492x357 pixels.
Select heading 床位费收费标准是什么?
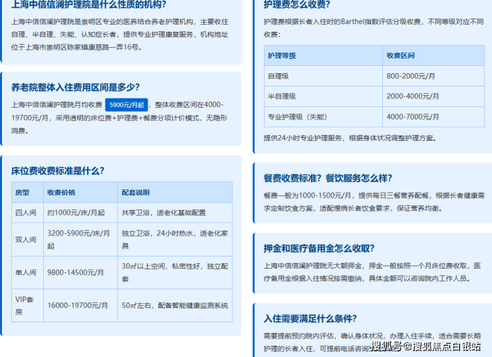[58, 171]
